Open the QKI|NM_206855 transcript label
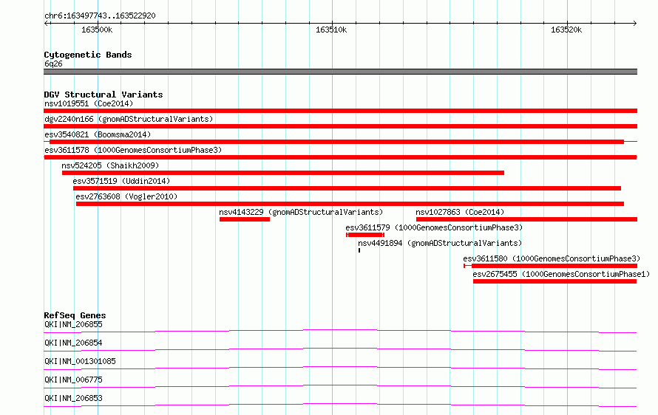The width and height of the screenshot is (658, 415). tap(73, 324)
